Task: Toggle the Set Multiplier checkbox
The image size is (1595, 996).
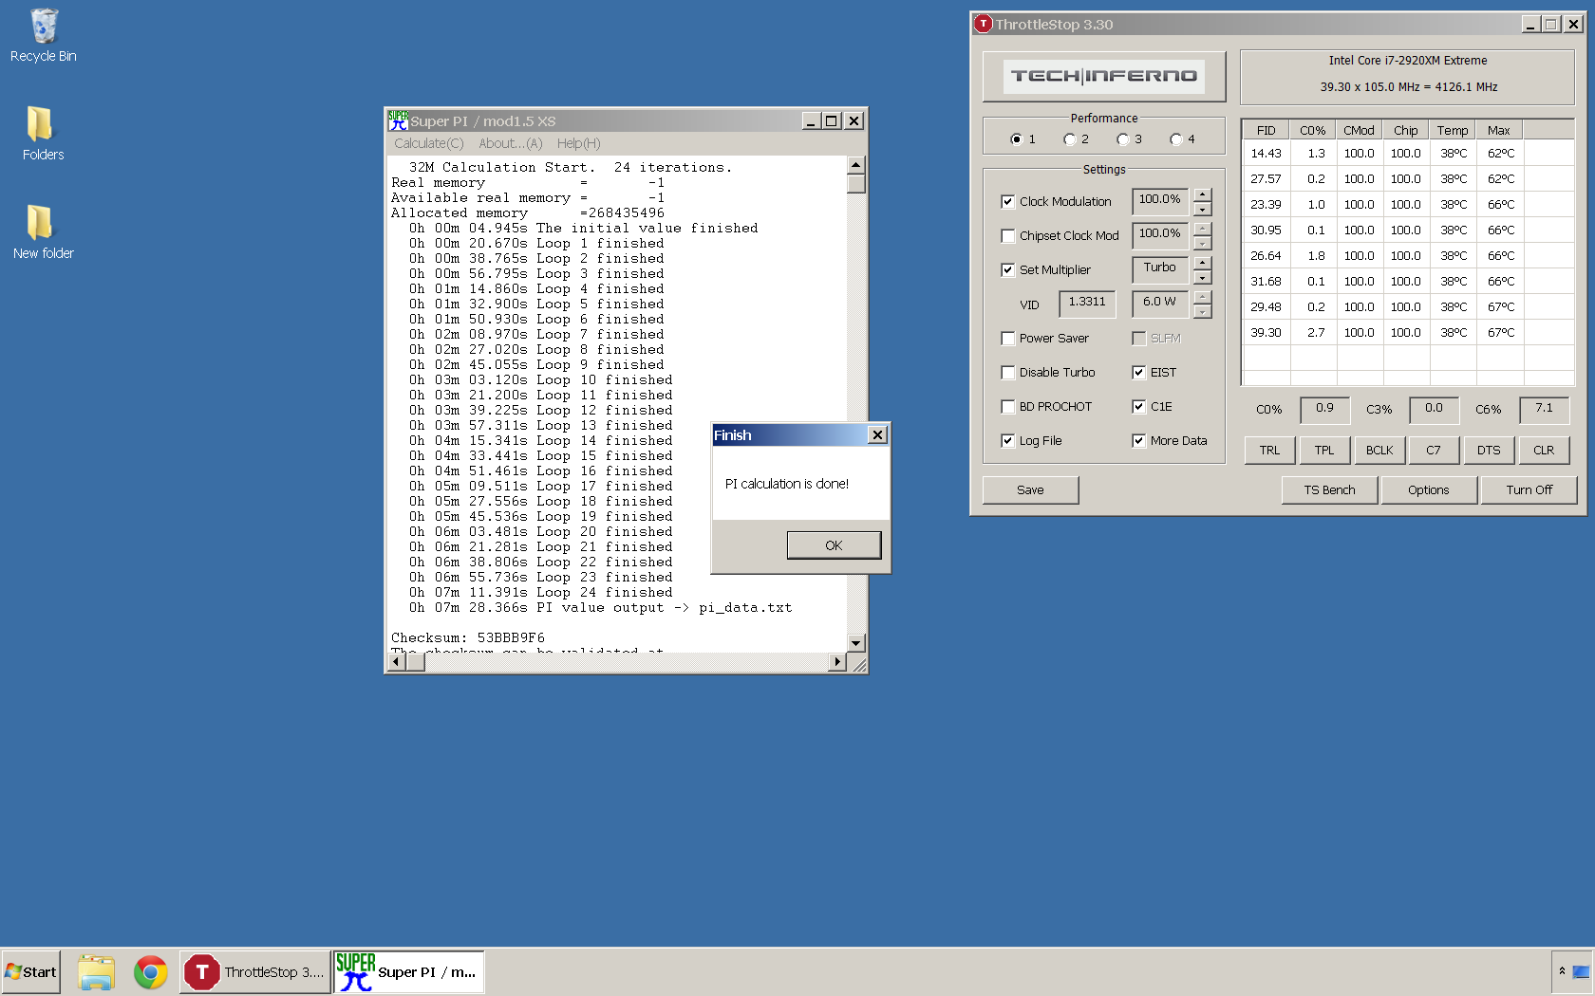Action: tap(1007, 269)
